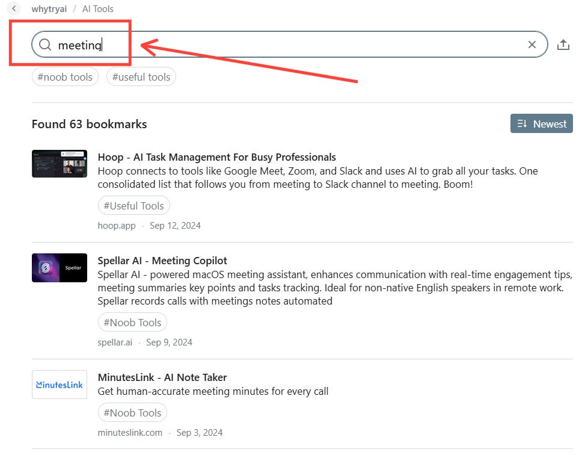Open Spellar bookmark thumbnail
585x455 pixels.
60,268
